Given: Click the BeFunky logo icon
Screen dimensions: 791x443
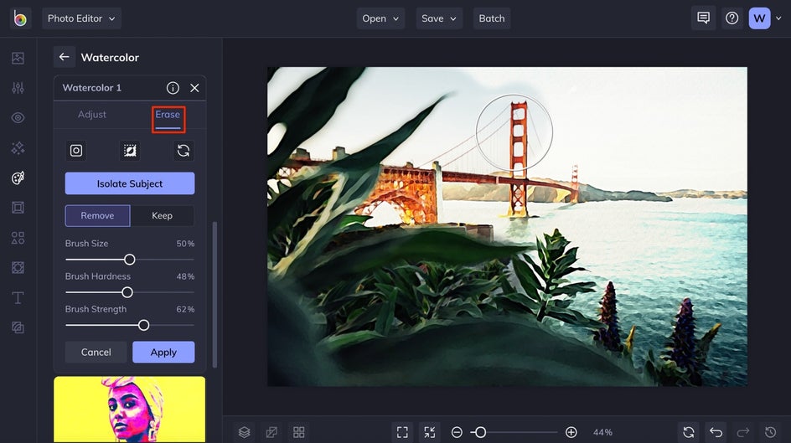Looking at the screenshot, I should point(20,18).
